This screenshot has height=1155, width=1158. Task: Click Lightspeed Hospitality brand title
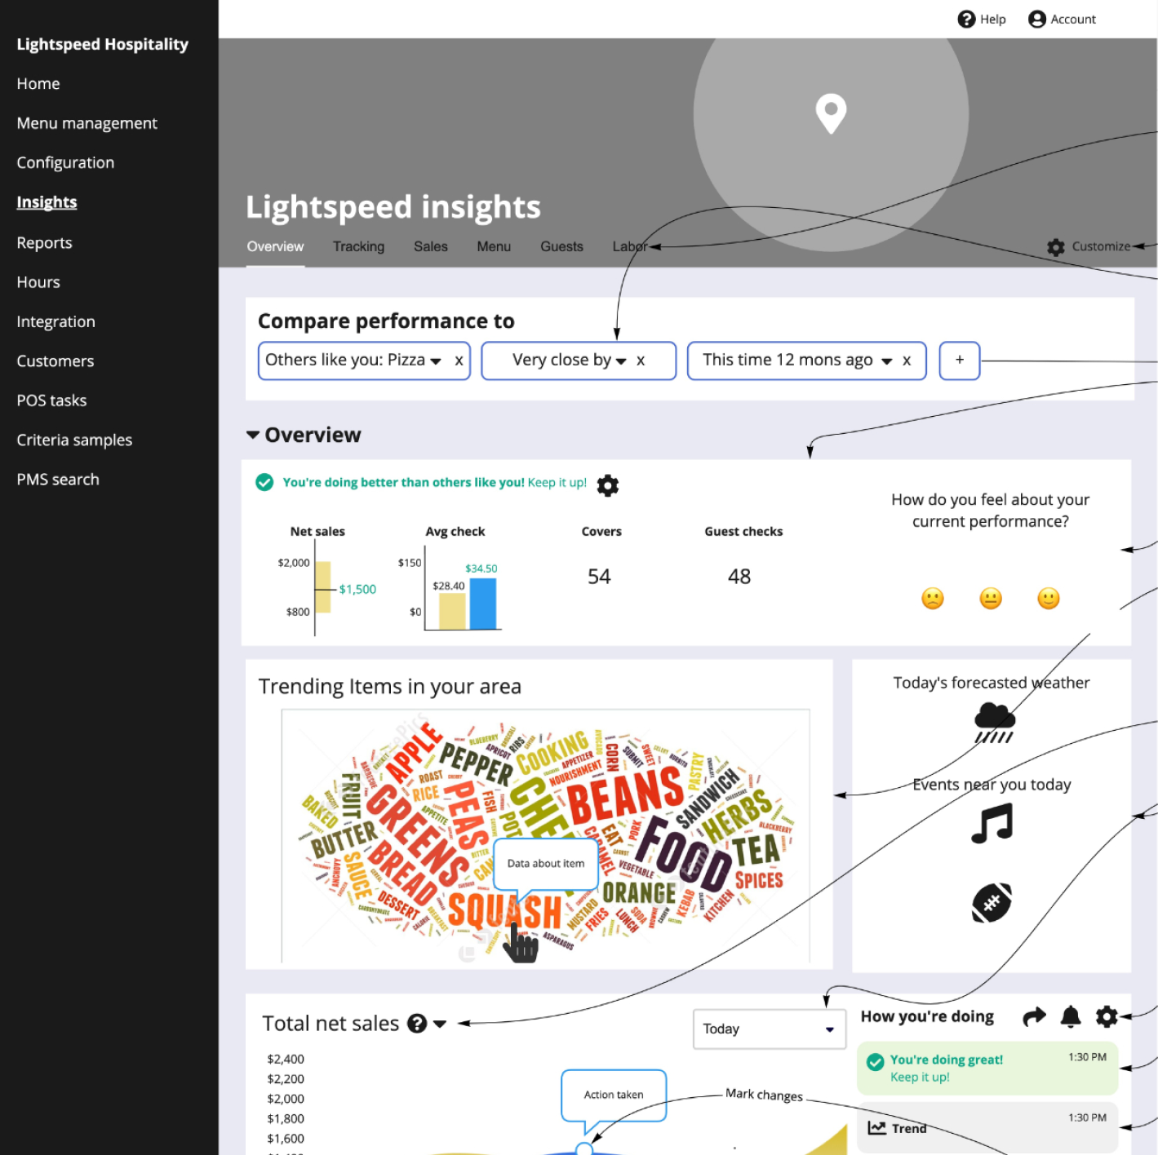(102, 45)
